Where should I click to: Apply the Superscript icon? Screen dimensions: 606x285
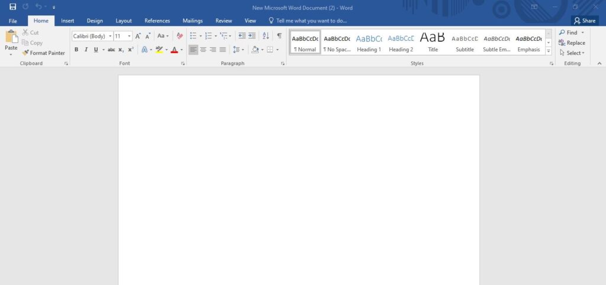pos(131,50)
